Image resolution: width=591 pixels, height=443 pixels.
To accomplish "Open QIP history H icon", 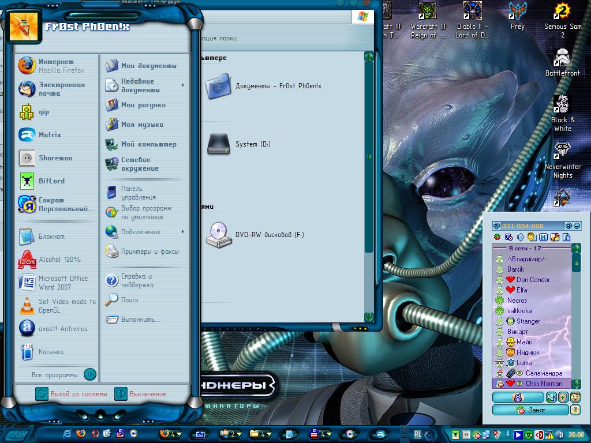I will [x=543, y=237].
